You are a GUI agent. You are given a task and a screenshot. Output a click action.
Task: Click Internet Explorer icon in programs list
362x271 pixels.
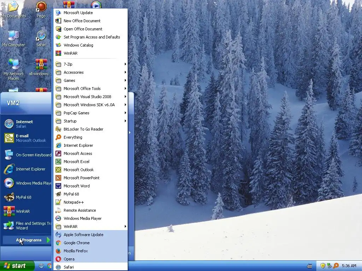[58, 145]
